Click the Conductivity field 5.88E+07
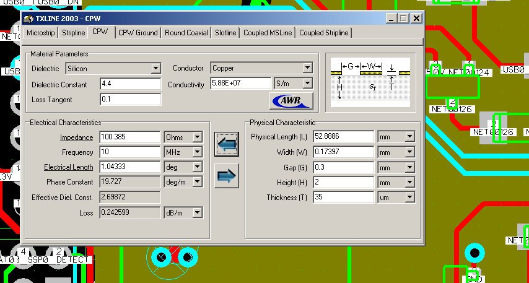Viewport: 529px width, 283px height. pos(240,84)
